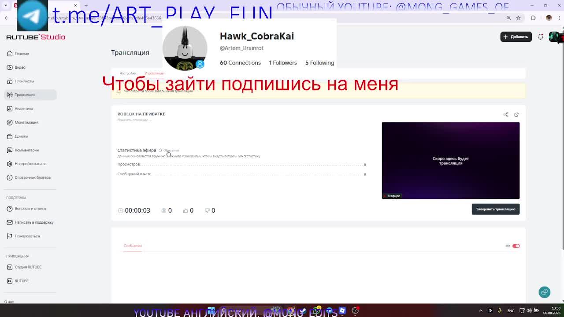This screenshot has height=317, width=564.
Task: Click Обновить to refresh statistics
Action: (169, 151)
